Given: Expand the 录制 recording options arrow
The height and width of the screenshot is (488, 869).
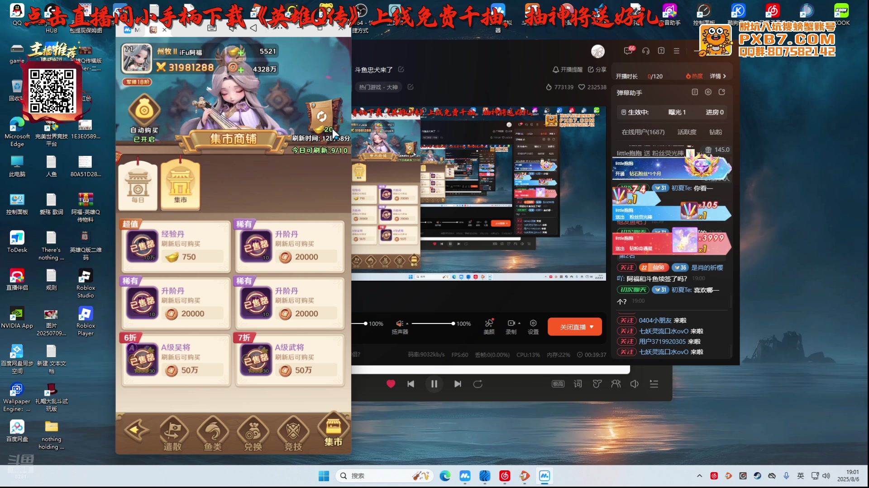Looking at the screenshot, I should [519, 324].
